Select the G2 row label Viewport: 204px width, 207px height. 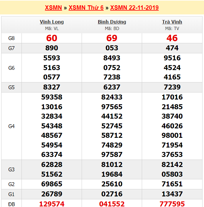(11, 184)
